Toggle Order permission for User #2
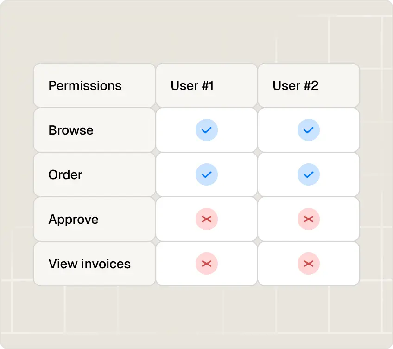Image resolution: width=393 pixels, height=349 pixels. point(309,174)
